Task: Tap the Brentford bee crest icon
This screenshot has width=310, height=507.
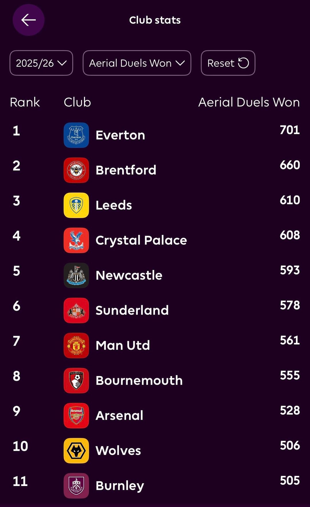Action: (x=76, y=170)
